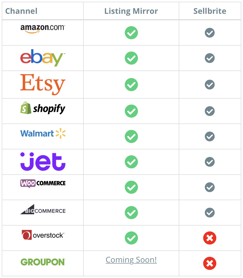This screenshot has height=278, width=243.
Task: Click the Etsy logo
Action: pos(43,84)
